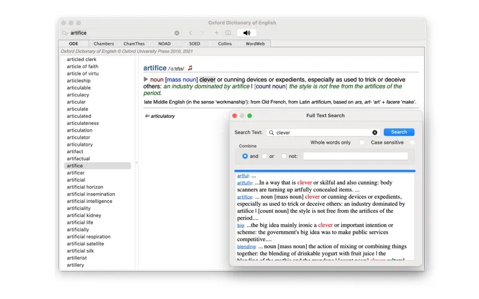This screenshot has height=299, width=479.
Task: Select 'articulacy' entry
Action: 78,95
